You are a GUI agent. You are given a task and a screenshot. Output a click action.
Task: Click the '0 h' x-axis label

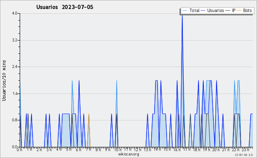click(x=19, y=150)
